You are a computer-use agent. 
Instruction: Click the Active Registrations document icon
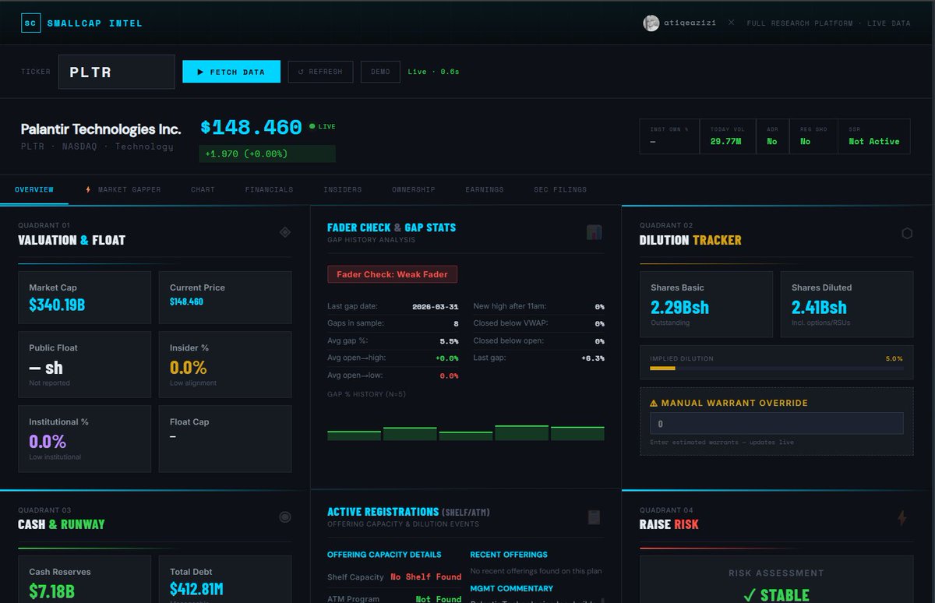595,517
